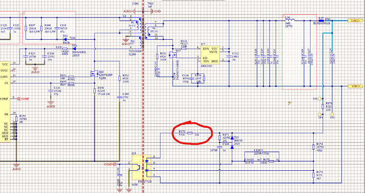This screenshot has width=365, height=193.
Task: Click the GATE pin label
Action: point(4,77)
